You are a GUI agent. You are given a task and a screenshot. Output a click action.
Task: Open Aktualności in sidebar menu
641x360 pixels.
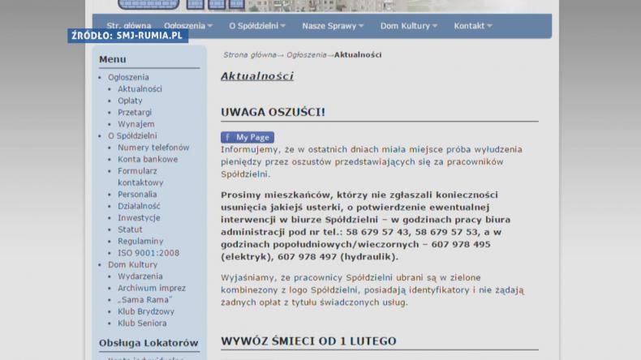click(x=140, y=88)
